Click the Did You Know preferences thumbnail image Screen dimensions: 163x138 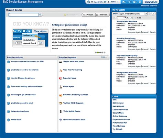pyautogui.click(x=31, y=38)
